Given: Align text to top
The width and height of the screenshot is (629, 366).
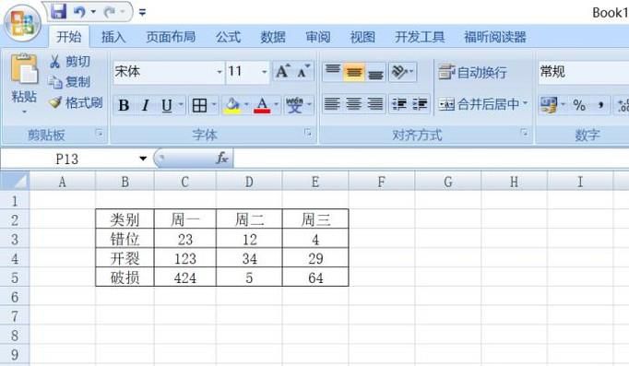Looking at the screenshot, I should coord(333,72).
